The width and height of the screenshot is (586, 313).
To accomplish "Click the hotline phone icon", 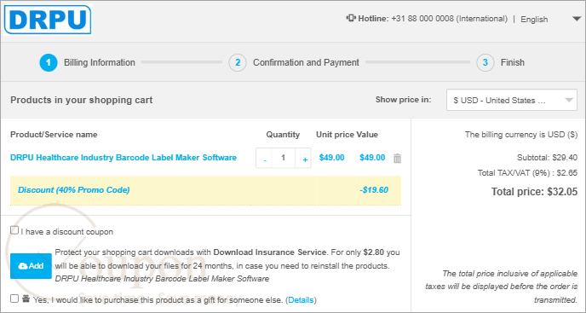I will click(x=351, y=19).
